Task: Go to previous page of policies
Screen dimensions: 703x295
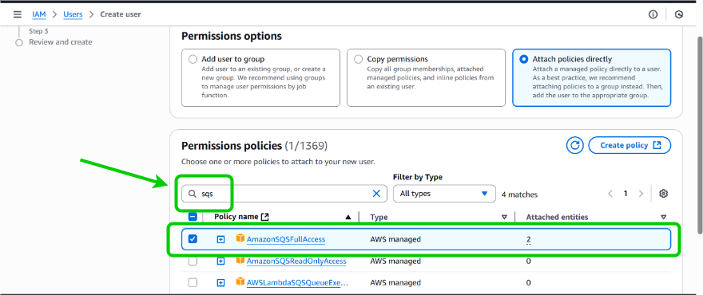Action: pyautogui.click(x=610, y=194)
